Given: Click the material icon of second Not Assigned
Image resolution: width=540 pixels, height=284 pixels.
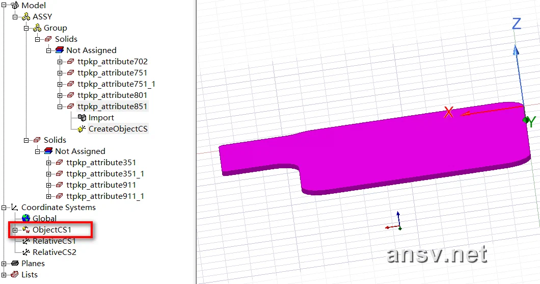Looking at the screenshot, I should point(48,151).
